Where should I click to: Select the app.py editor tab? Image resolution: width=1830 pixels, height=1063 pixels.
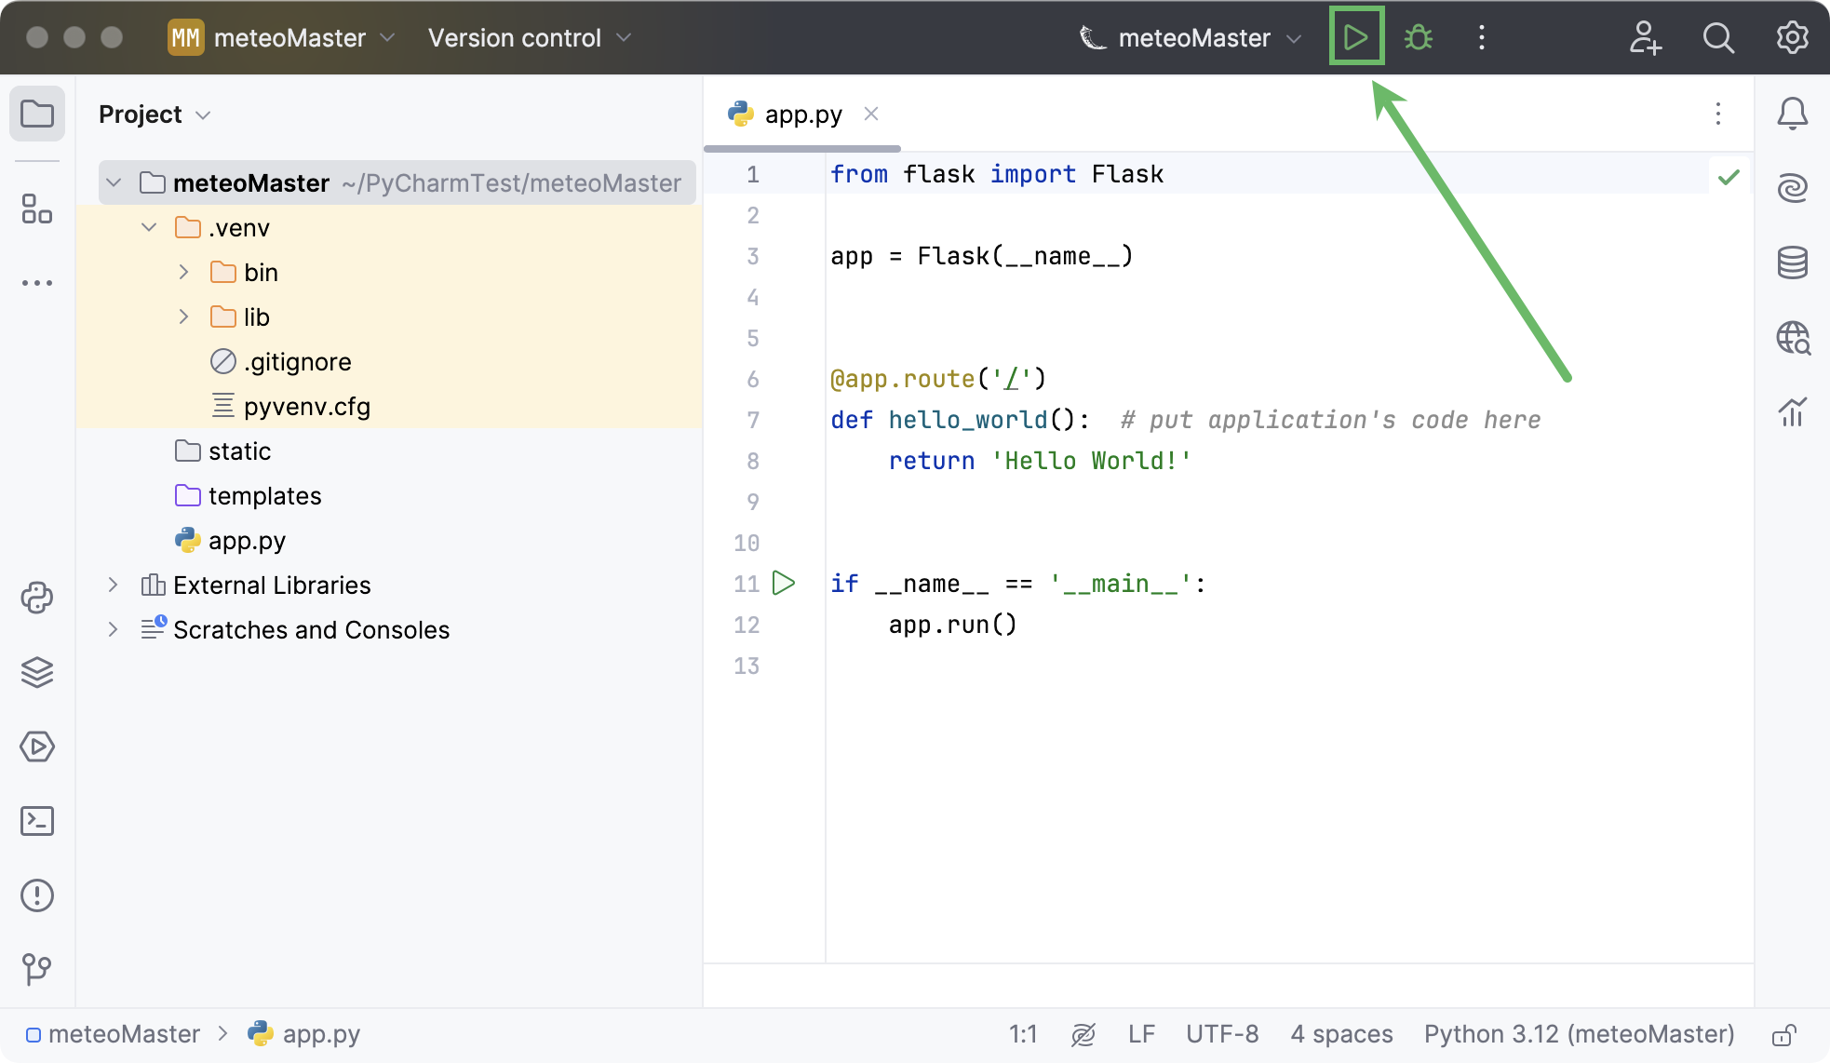pos(802,114)
